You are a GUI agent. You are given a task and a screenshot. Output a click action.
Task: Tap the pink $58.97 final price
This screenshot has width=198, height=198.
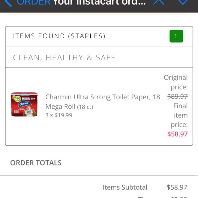tap(178, 134)
